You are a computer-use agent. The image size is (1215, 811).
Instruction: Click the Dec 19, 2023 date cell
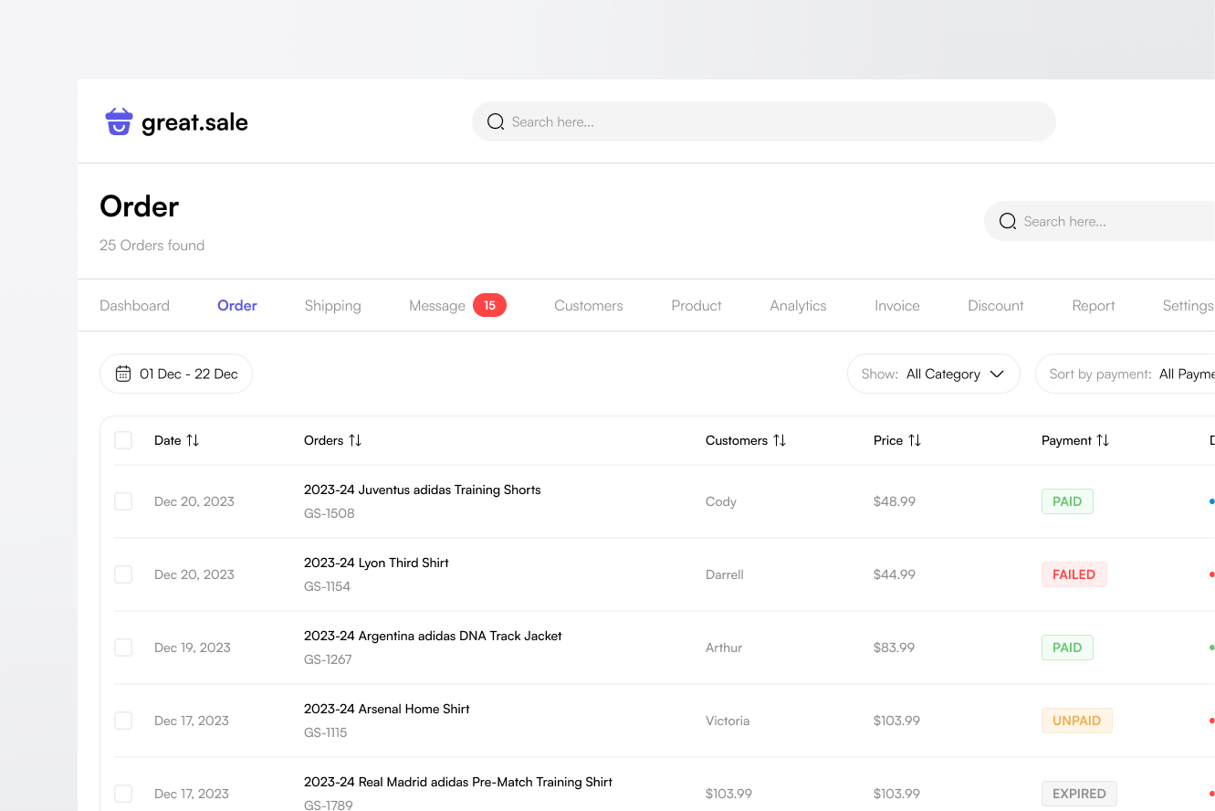tap(193, 648)
